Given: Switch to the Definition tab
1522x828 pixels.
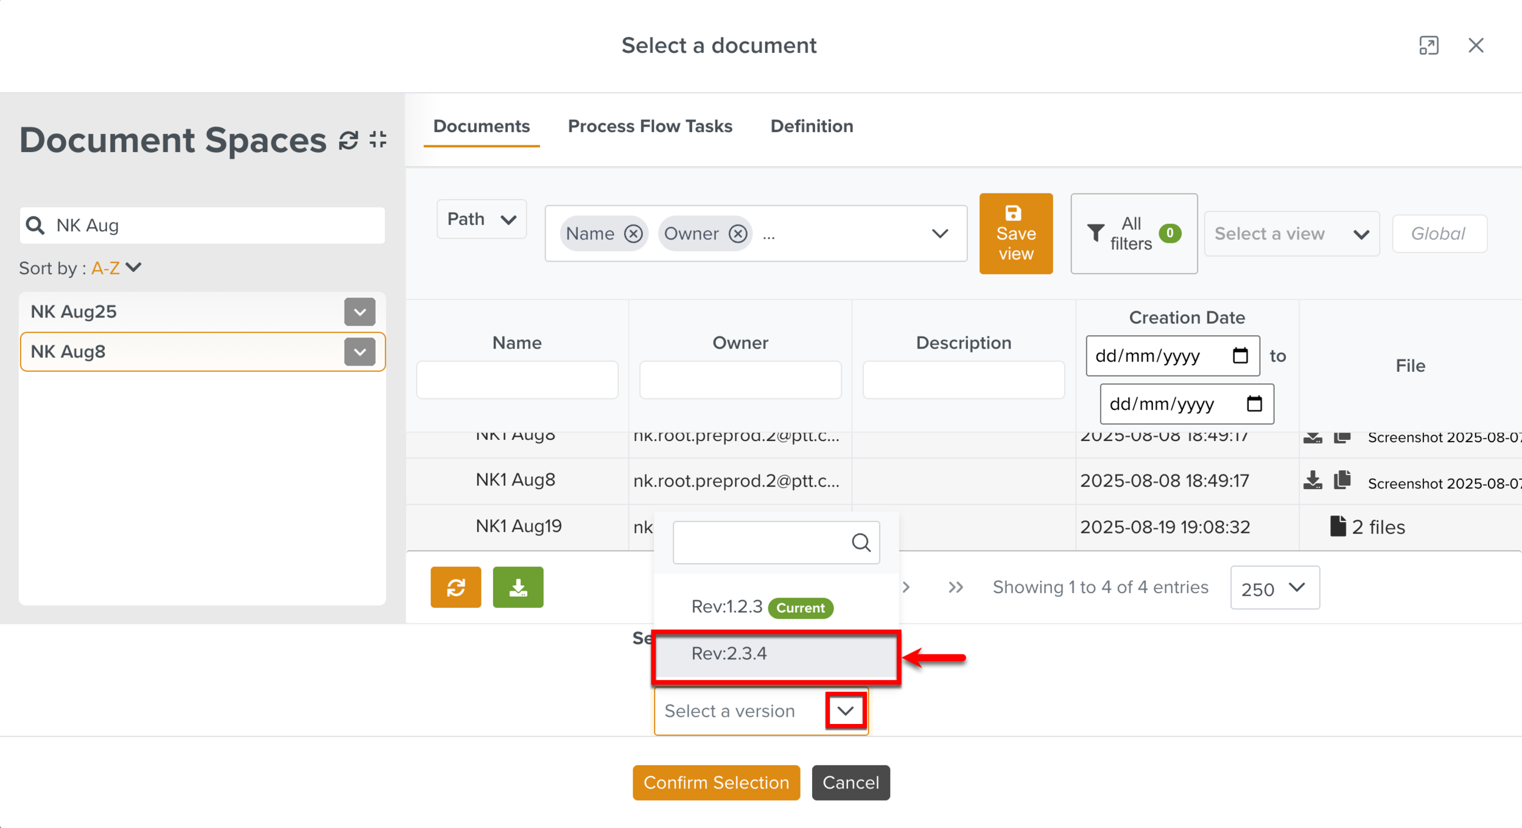Looking at the screenshot, I should [812, 127].
